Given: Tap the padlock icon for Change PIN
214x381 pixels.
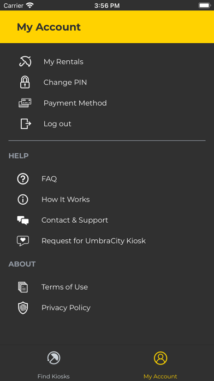Looking at the screenshot, I should pyautogui.click(x=25, y=82).
